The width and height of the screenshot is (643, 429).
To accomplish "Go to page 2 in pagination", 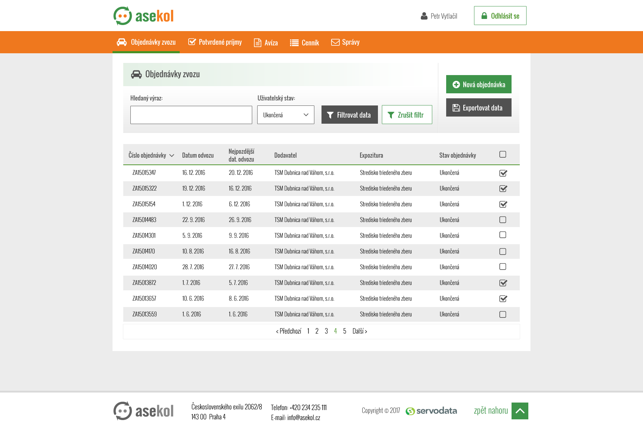I will 317,331.
